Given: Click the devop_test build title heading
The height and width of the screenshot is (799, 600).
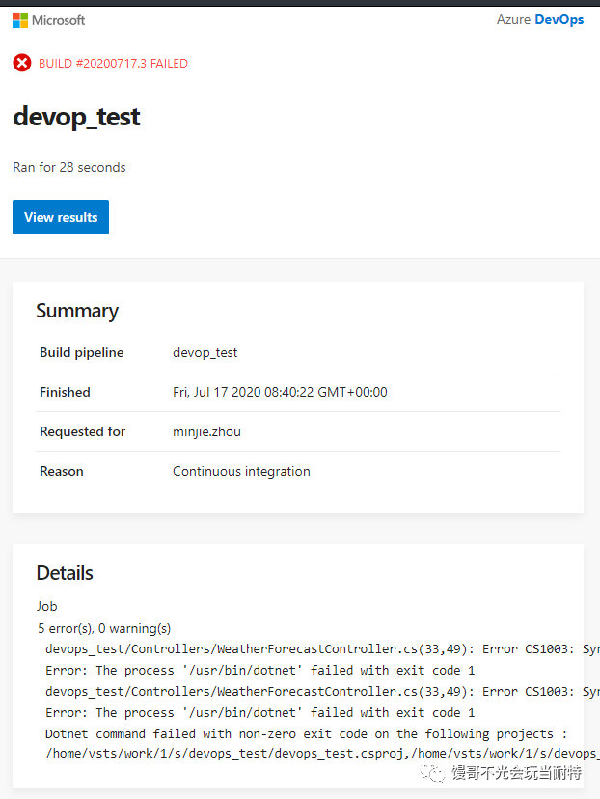Looking at the screenshot, I should click(x=76, y=117).
